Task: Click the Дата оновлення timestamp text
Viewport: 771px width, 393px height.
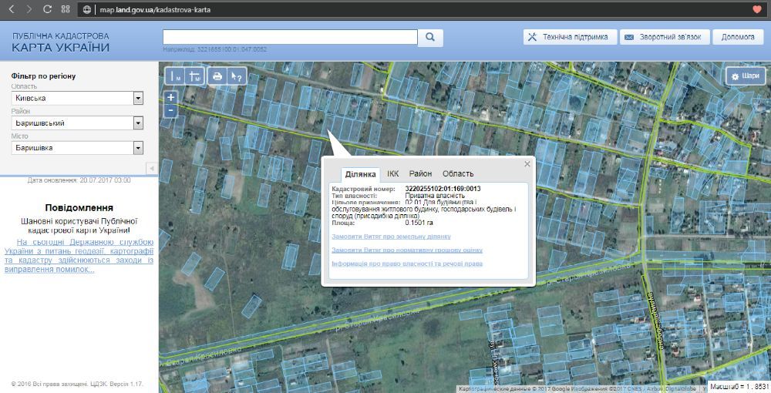Action: (x=79, y=180)
